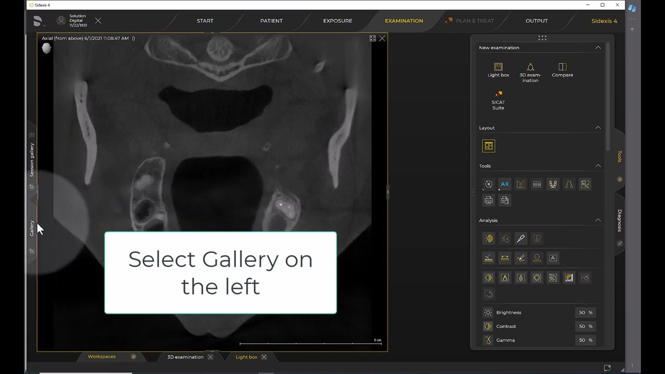The width and height of the screenshot is (665, 374).
Task: Click the tool panel drag handle dots
Action: [x=542, y=38]
